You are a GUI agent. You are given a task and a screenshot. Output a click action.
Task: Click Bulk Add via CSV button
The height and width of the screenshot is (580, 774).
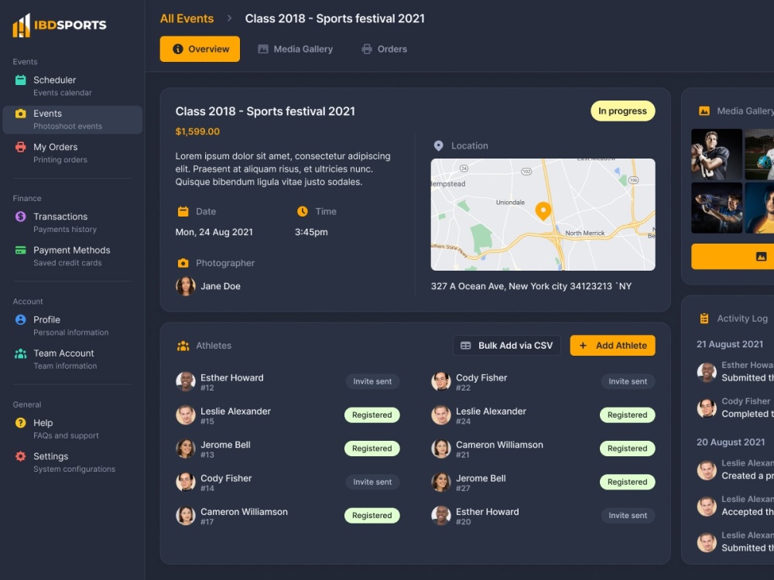coord(507,346)
